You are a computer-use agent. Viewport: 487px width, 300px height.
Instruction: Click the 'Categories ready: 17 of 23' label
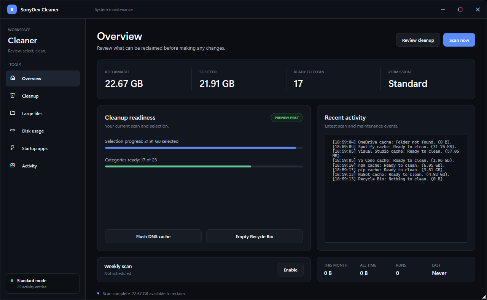[x=131, y=160]
